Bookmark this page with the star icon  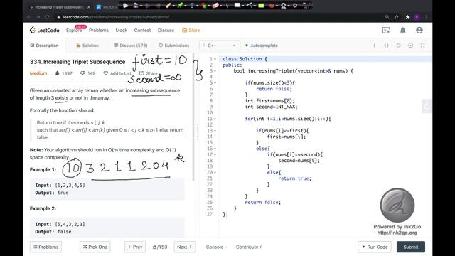pos(397,17)
